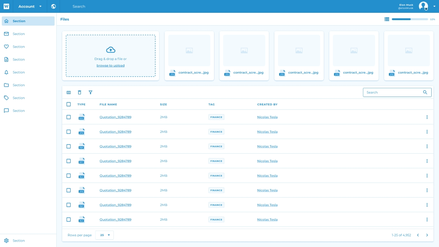Click the storage list icon beside progress bar
Image resolution: width=439 pixels, height=247 pixels.
click(x=387, y=19)
